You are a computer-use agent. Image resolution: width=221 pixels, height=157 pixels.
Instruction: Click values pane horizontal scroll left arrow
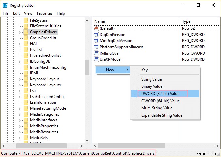pyautogui.click(x=95, y=146)
